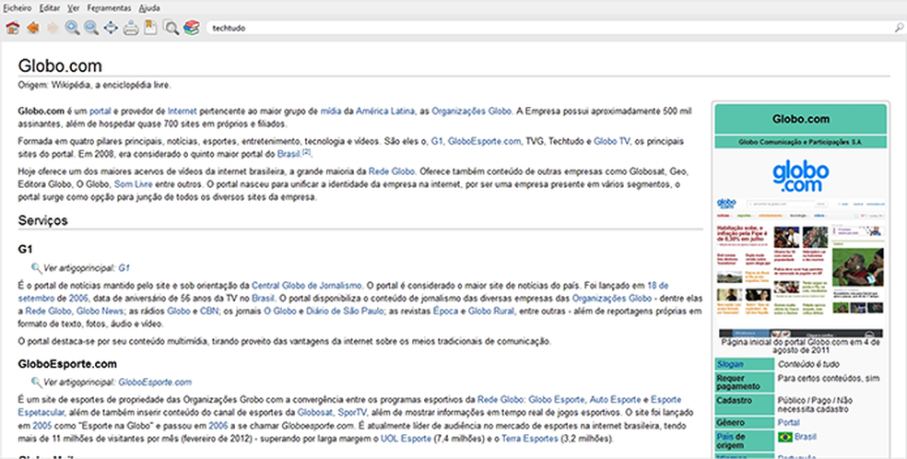Open the Editar menu
Image resolution: width=907 pixels, height=459 pixels.
(x=50, y=8)
